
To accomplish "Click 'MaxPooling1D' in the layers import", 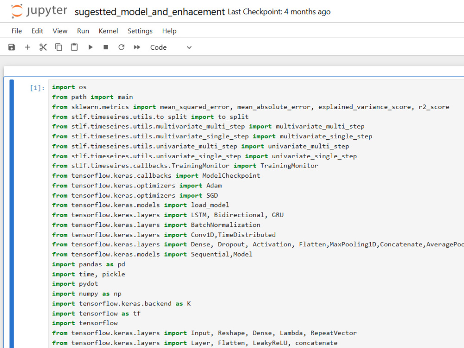I will [353, 245].
